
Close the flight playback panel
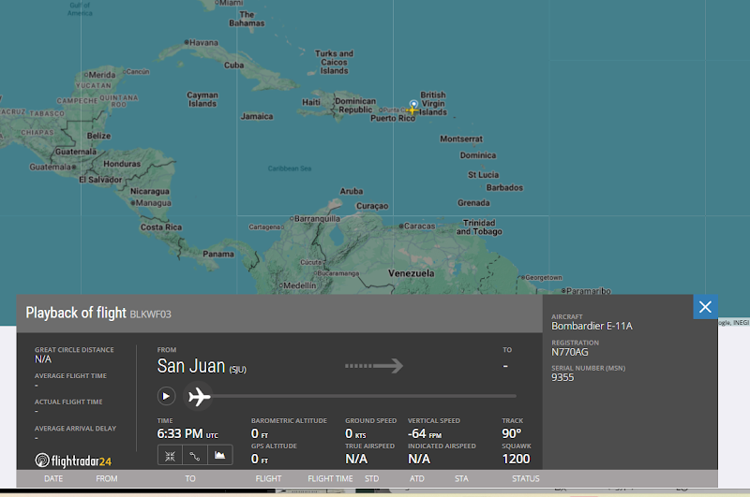point(705,307)
